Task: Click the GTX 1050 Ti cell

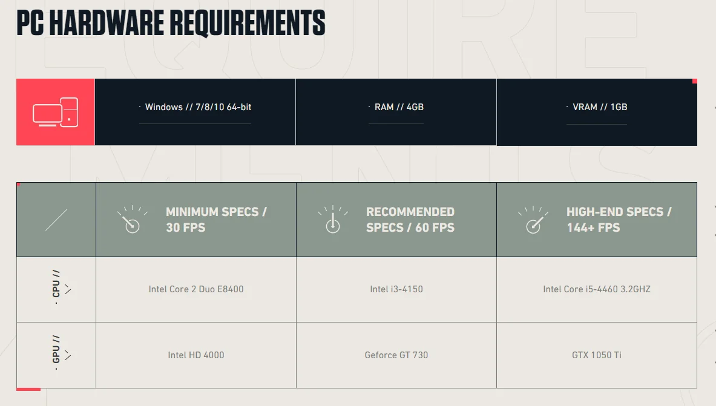Action: click(597, 355)
